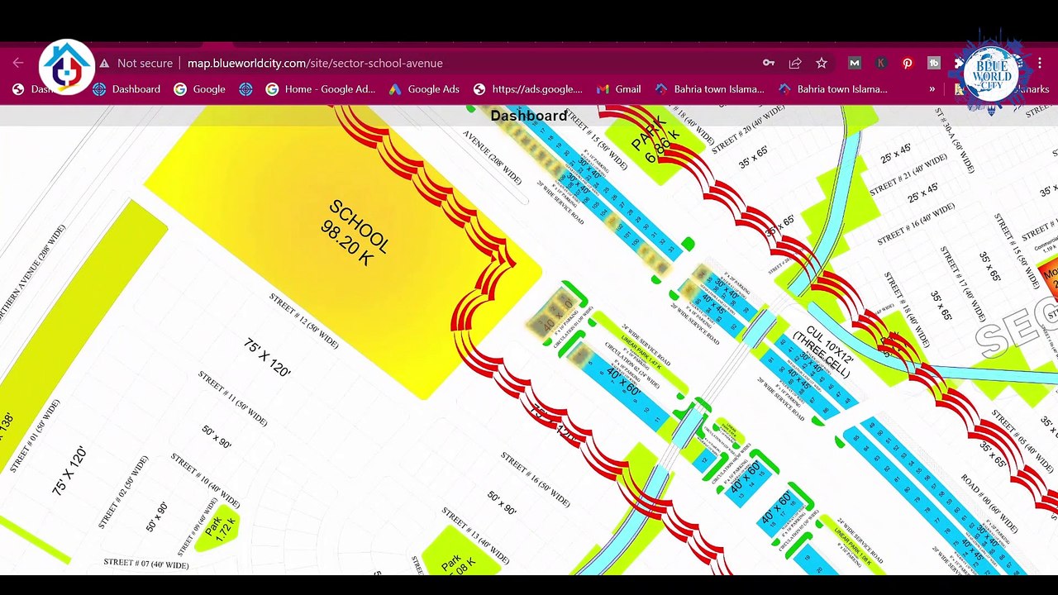Click the 75' X 120' label beside Street # 01
1058x595 pixels.
click(69, 471)
